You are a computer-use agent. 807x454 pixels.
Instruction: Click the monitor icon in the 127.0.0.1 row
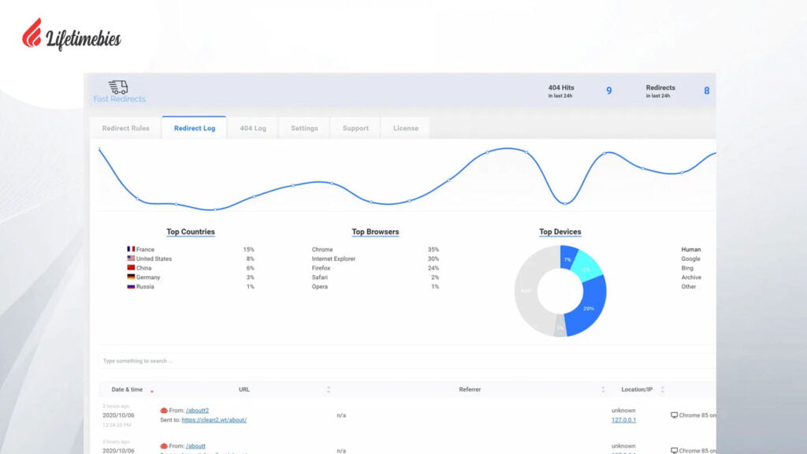(674, 415)
